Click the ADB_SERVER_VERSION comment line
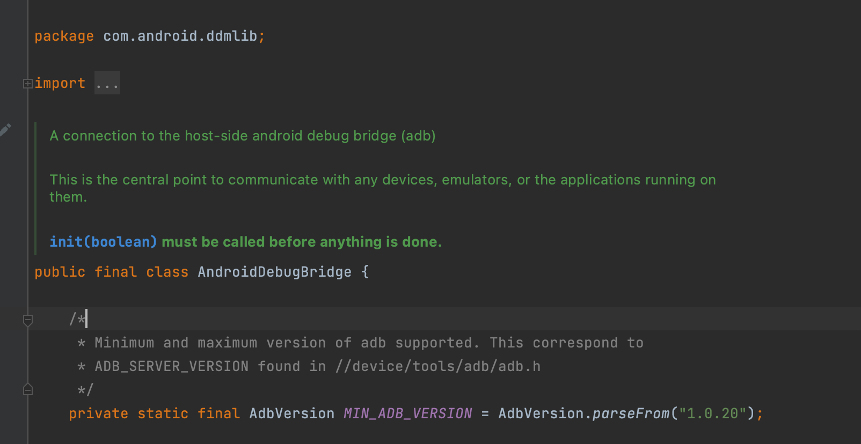This screenshot has height=444, width=861. (x=309, y=366)
